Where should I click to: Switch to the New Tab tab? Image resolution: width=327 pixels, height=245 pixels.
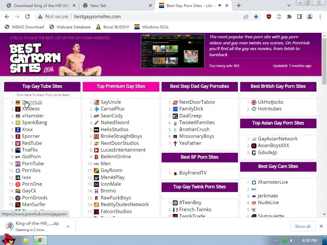click(117, 6)
